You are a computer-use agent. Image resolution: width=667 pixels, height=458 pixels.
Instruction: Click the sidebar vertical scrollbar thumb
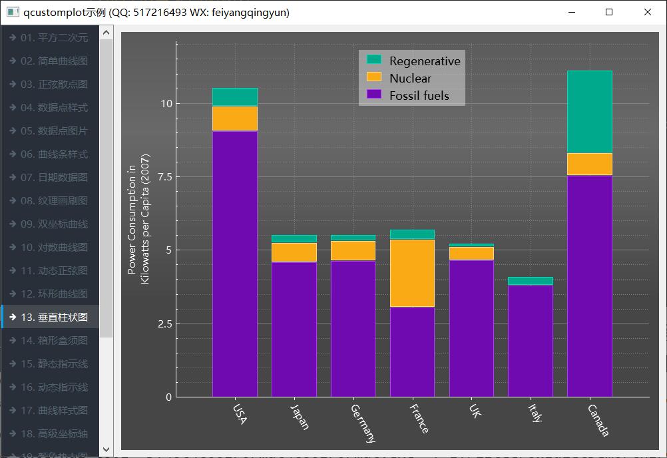click(107, 186)
